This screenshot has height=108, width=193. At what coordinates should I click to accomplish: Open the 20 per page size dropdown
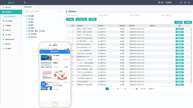tap(151, 89)
